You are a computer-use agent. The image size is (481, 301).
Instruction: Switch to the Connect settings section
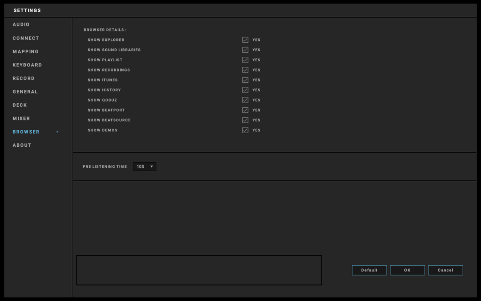coord(26,38)
